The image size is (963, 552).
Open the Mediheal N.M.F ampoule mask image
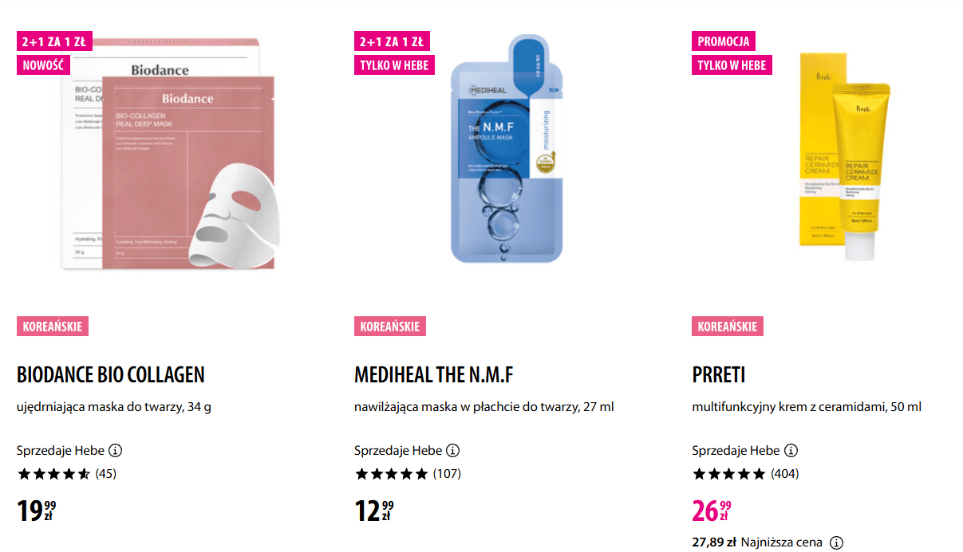(x=507, y=151)
